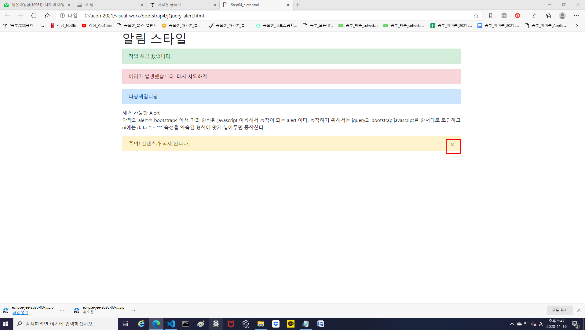
Task: Click the blue 파랑색입니당 alert
Action: (x=292, y=97)
